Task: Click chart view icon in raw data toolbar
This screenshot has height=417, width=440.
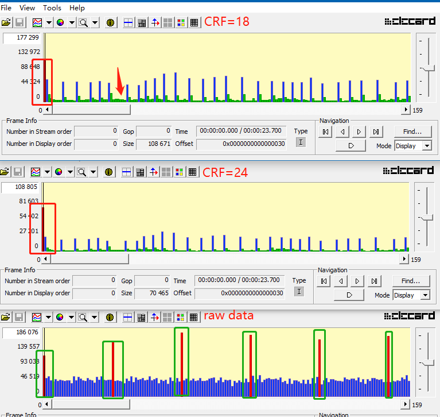Action: click(37, 317)
